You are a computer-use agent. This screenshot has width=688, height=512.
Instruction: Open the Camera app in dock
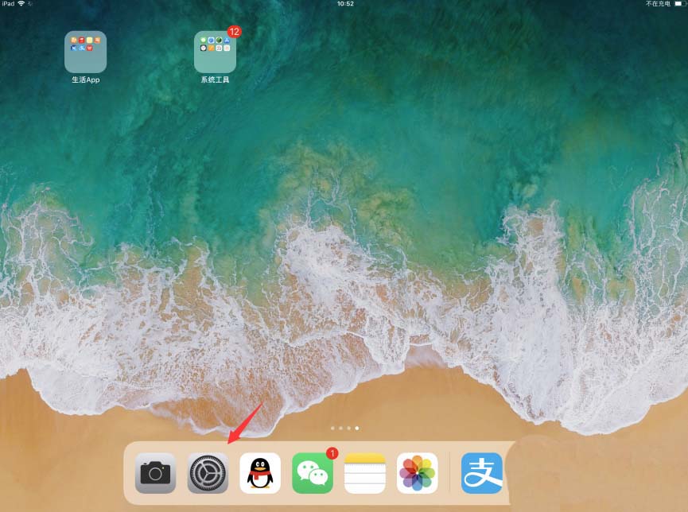pyautogui.click(x=155, y=473)
